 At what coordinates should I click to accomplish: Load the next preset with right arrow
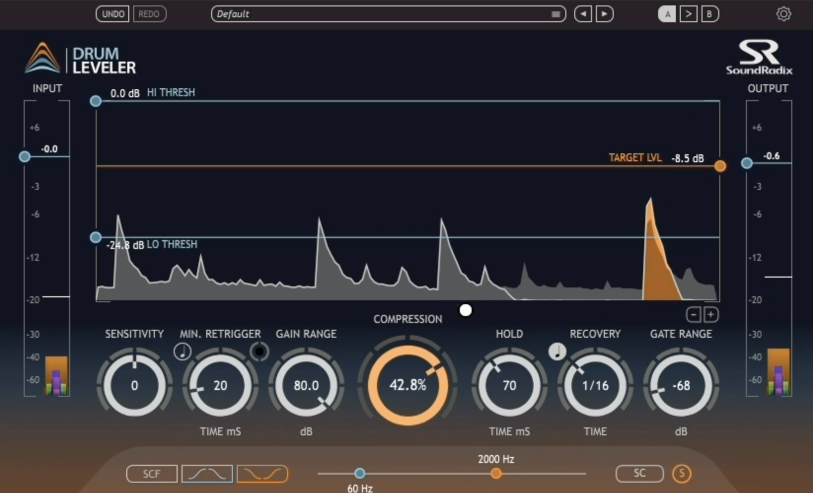[605, 14]
